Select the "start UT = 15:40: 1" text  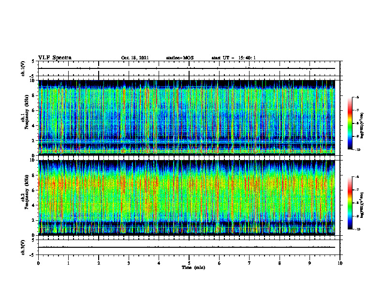tap(234, 58)
